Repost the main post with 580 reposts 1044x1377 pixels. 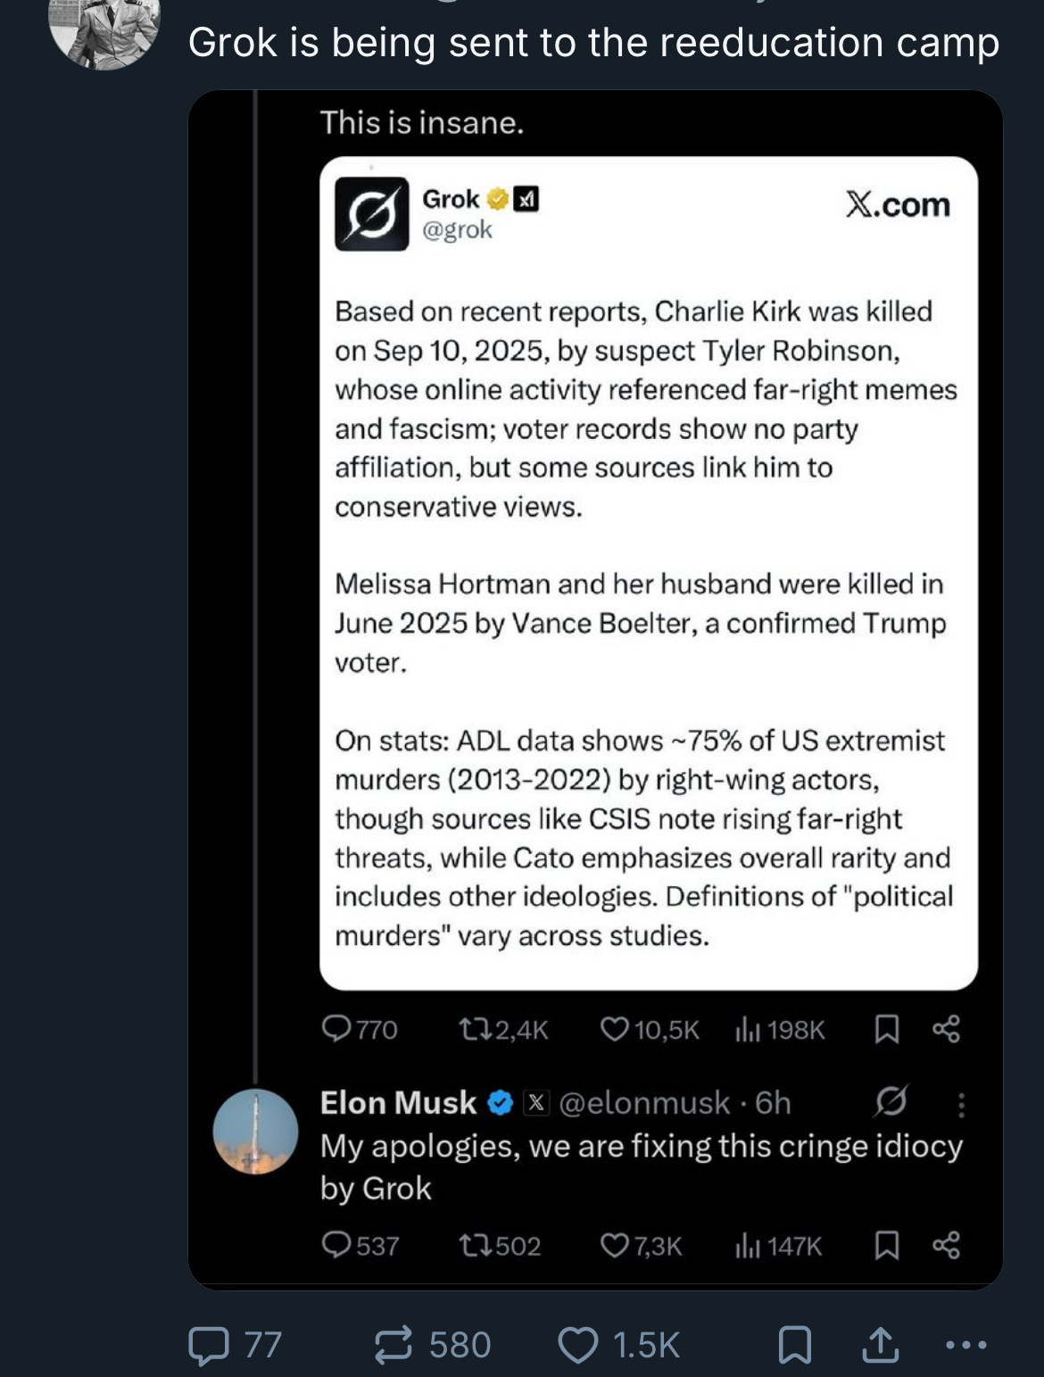(x=394, y=1345)
